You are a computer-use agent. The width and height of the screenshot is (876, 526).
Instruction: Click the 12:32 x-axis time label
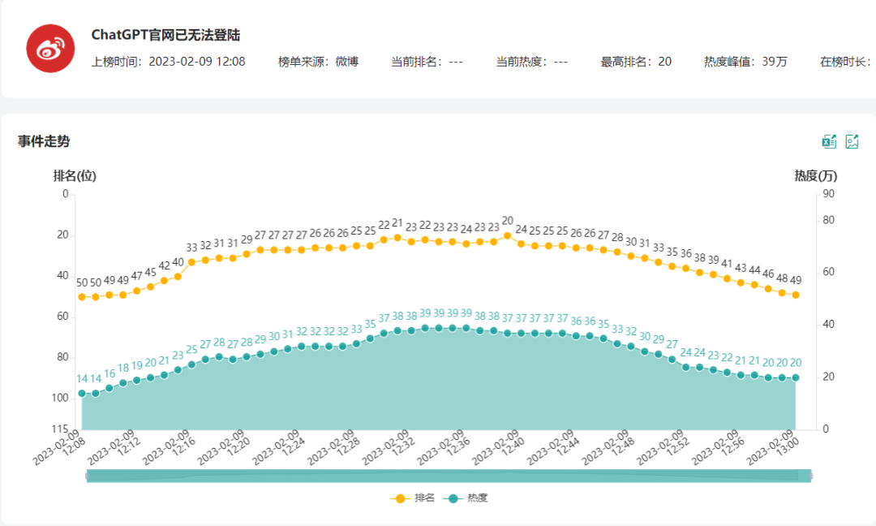386,446
